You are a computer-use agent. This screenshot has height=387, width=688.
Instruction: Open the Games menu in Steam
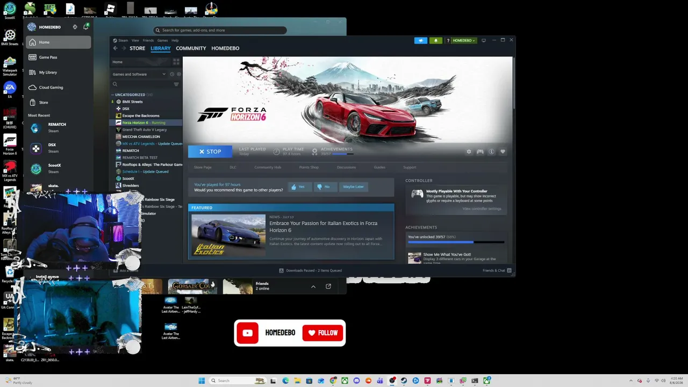(x=162, y=40)
